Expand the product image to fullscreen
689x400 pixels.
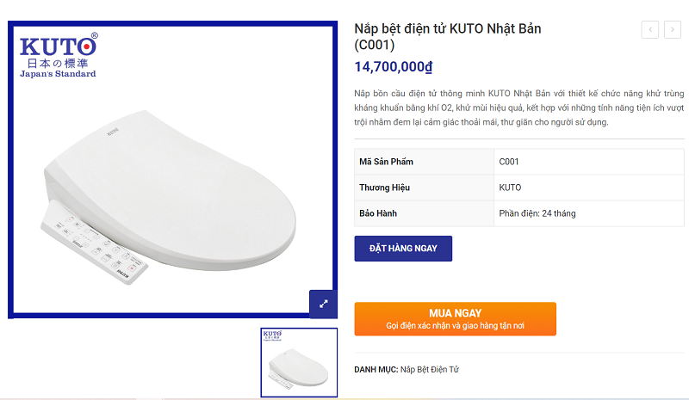(323, 304)
